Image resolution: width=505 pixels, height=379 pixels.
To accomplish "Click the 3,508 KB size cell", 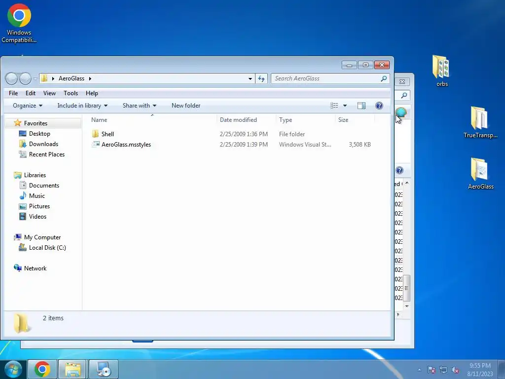I will click(x=360, y=145).
